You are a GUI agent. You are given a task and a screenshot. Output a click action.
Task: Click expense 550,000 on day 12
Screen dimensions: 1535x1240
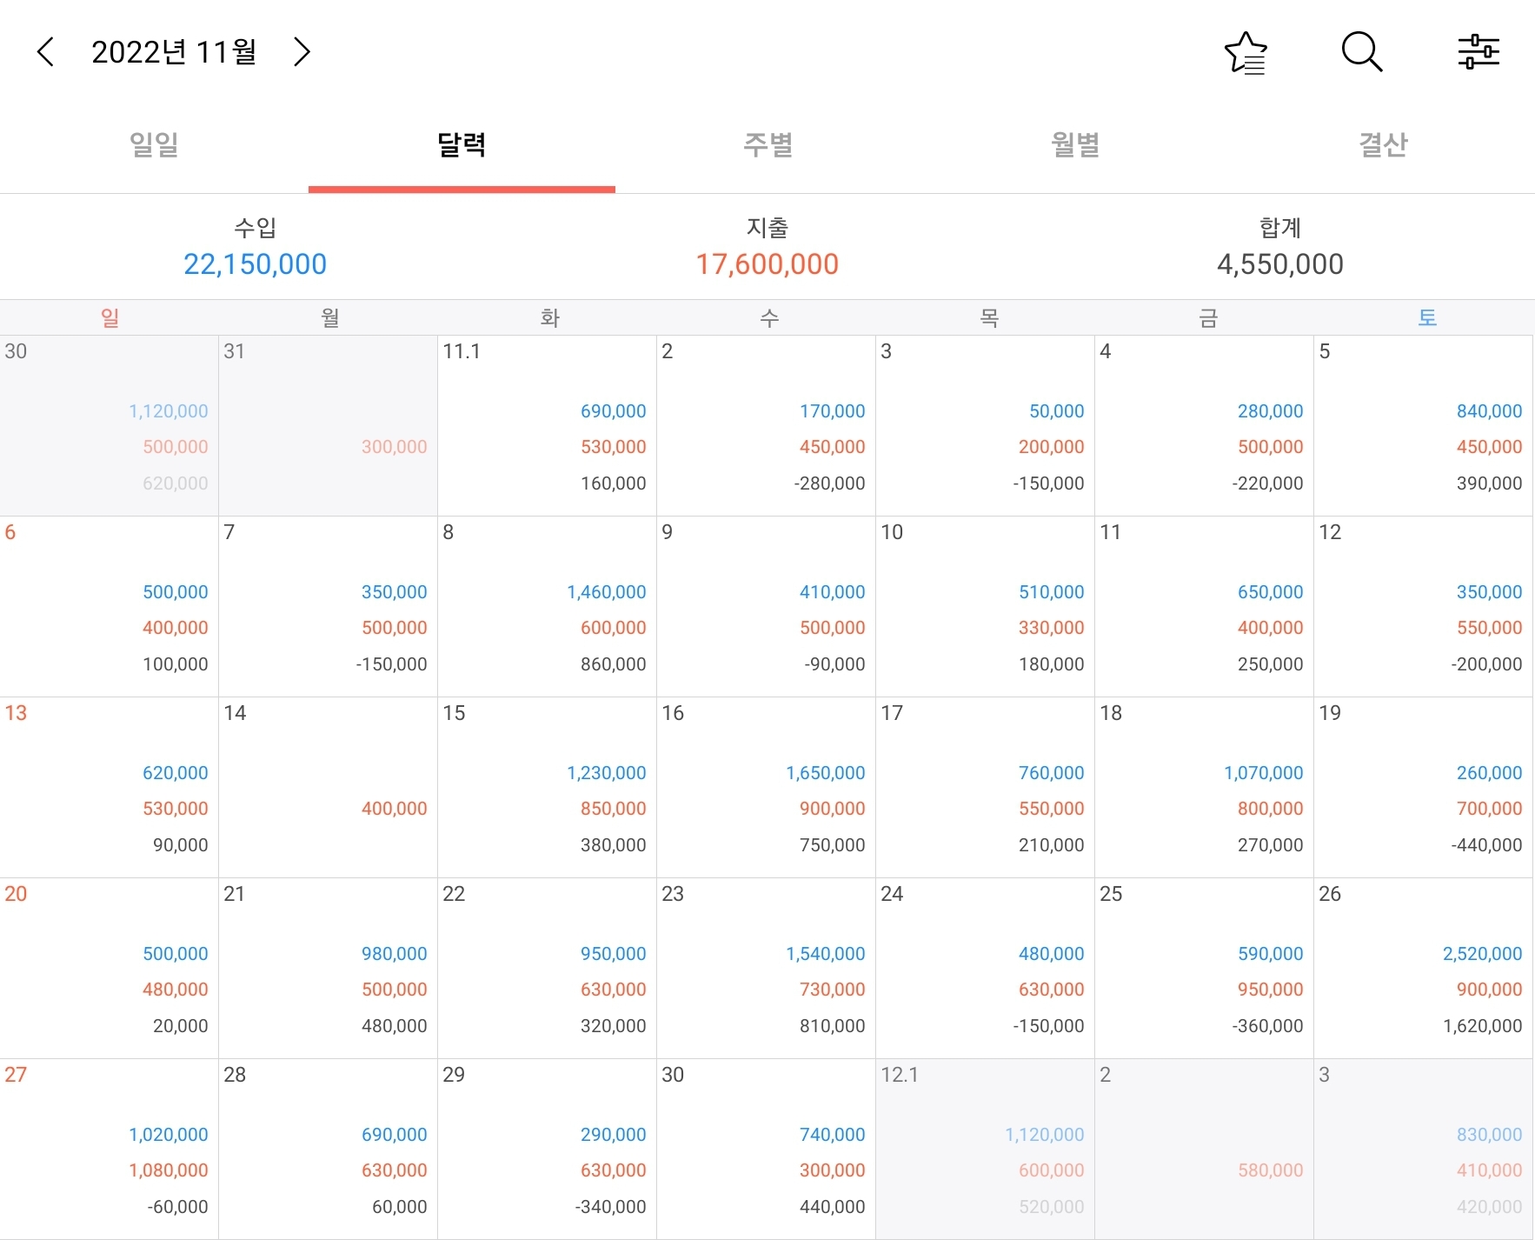pos(1490,628)
